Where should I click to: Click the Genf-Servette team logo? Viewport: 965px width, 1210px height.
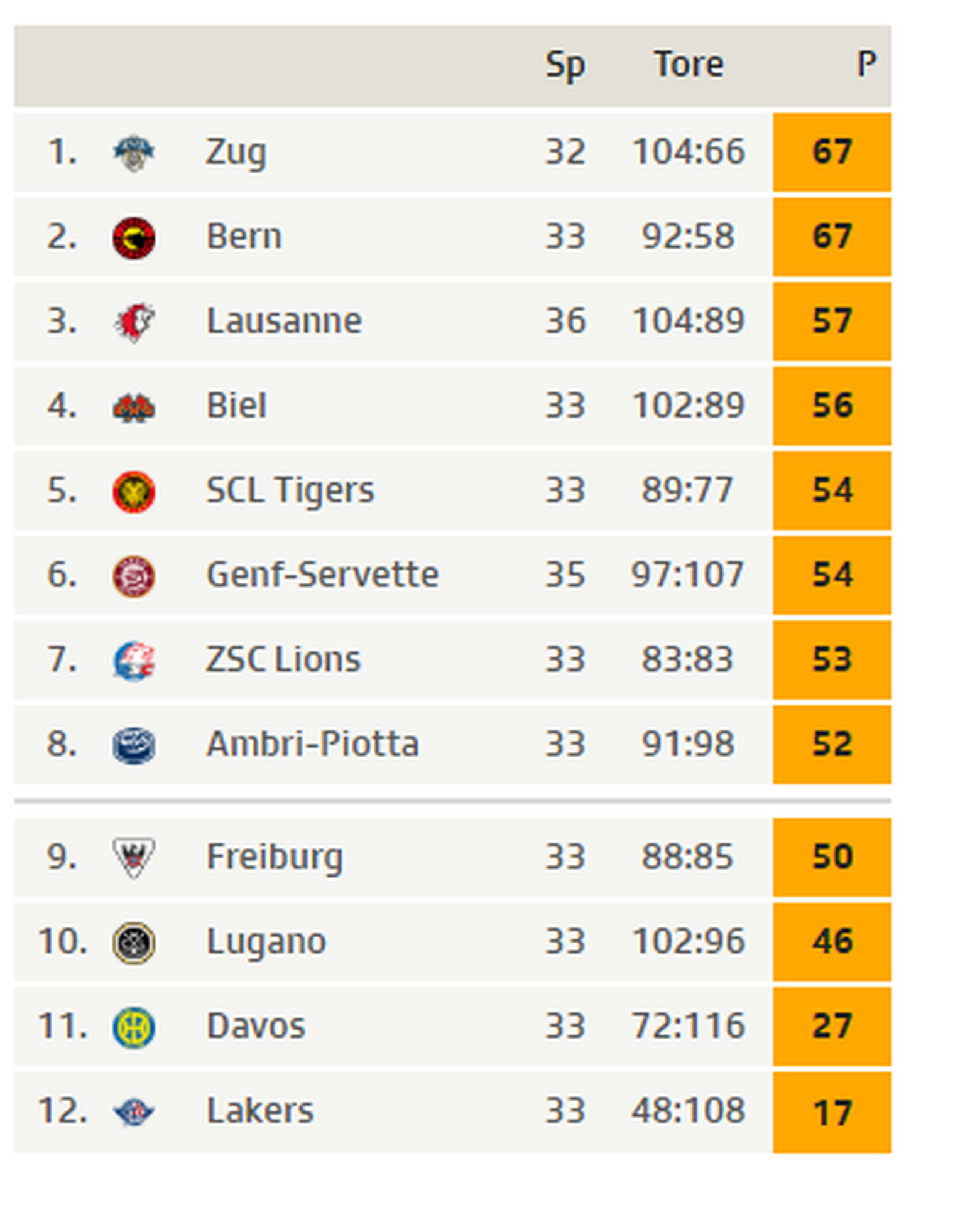134,576
